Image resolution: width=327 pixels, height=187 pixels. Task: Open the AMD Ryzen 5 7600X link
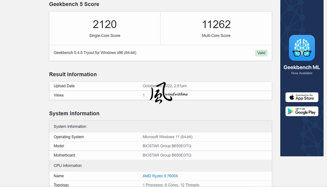tap(160, 176)
